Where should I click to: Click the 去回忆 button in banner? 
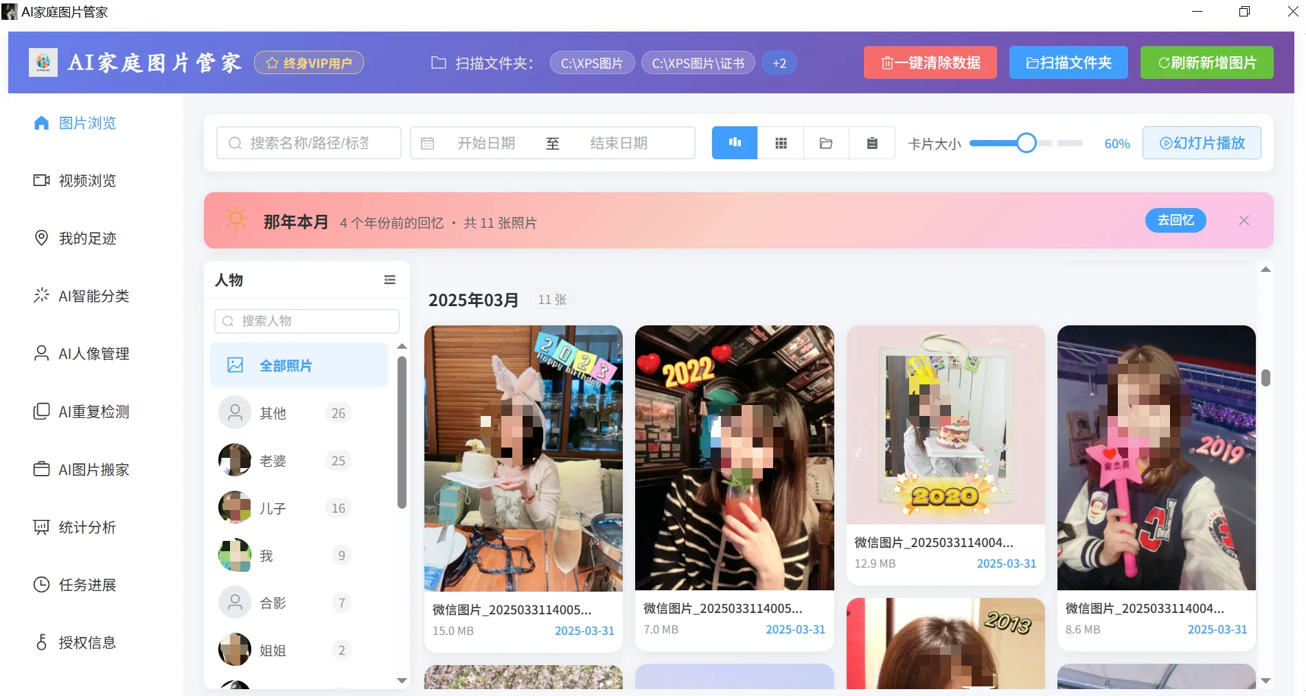(1176, 220)
